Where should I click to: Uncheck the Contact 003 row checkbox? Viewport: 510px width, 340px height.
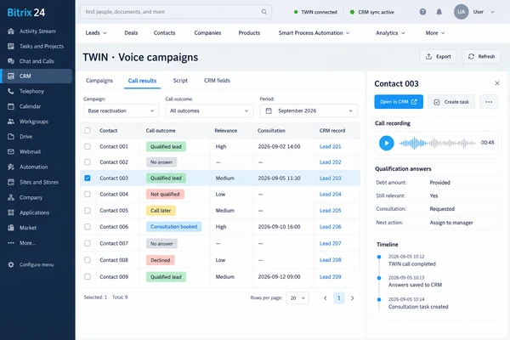click(88, 178)
